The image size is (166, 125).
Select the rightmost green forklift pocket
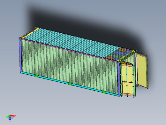tap(104, 92)
